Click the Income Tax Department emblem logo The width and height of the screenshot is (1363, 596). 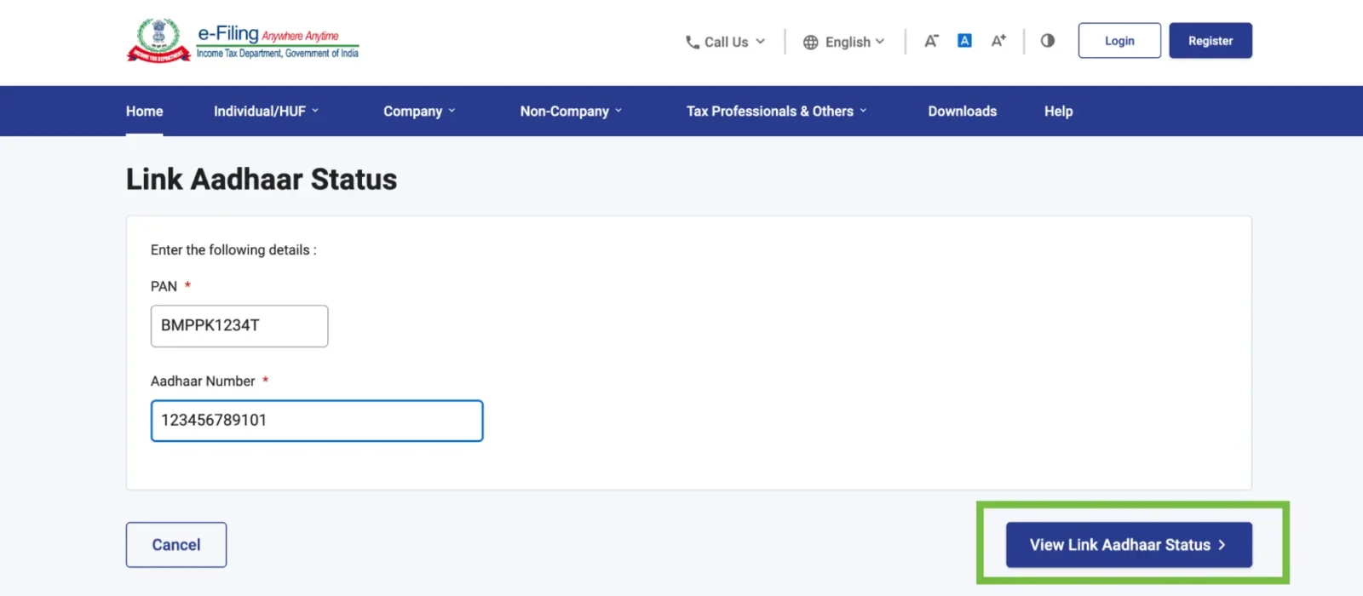[158, 41]
